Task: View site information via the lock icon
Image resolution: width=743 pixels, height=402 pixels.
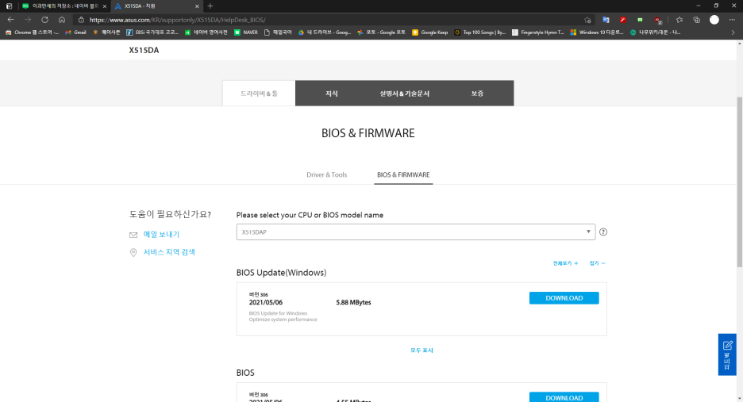Action: click(x=81, y=20)
